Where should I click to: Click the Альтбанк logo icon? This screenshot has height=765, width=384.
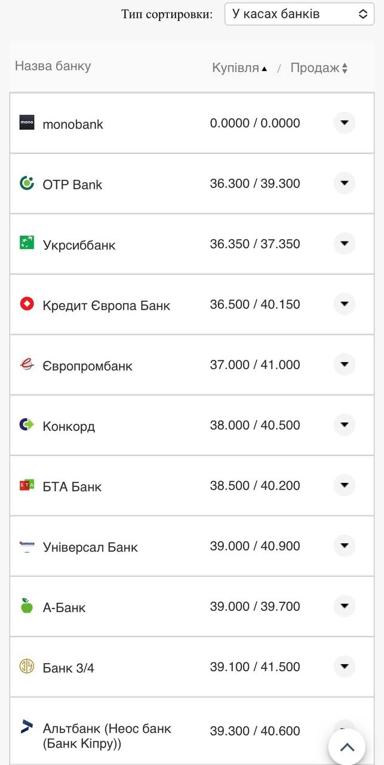click(x=27, y=727)
